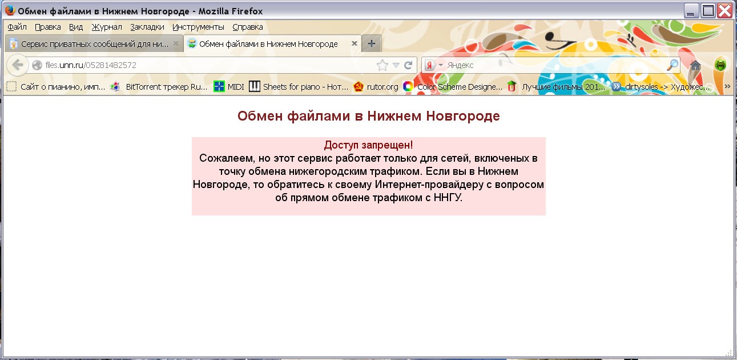Go to Home via the house icon
Viewport: 737px width, 360px height.
pos(695,65)
